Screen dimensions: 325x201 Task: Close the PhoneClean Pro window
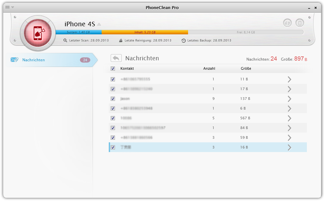[x=316, y=8]
